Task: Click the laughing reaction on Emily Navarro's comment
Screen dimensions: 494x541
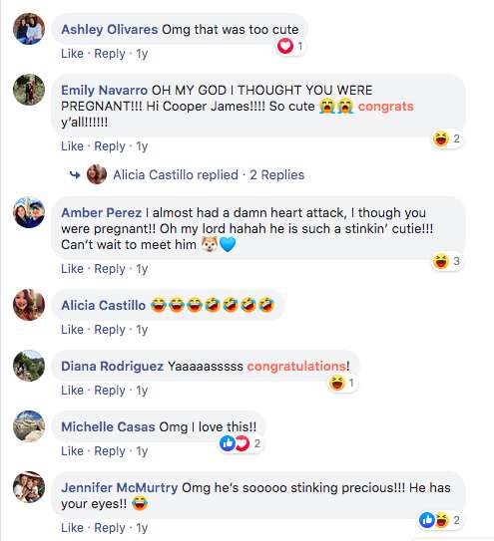Action: pyautogui.click(x=441, y=138)
